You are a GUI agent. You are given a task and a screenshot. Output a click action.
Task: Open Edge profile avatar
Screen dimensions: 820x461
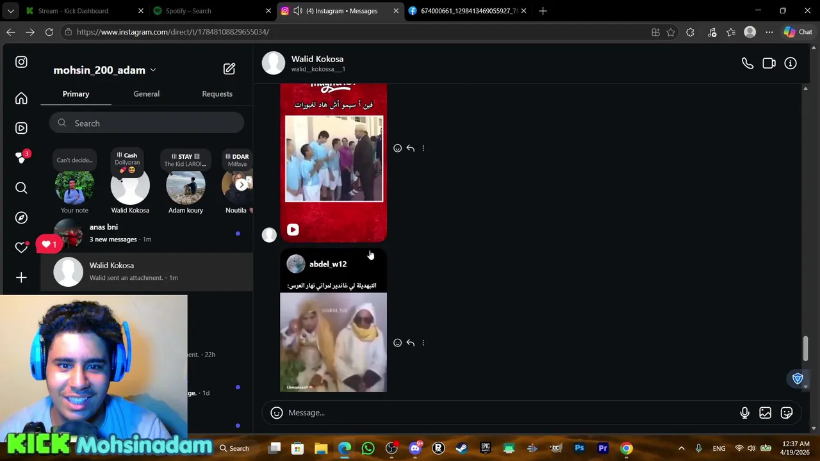[750, 32]
